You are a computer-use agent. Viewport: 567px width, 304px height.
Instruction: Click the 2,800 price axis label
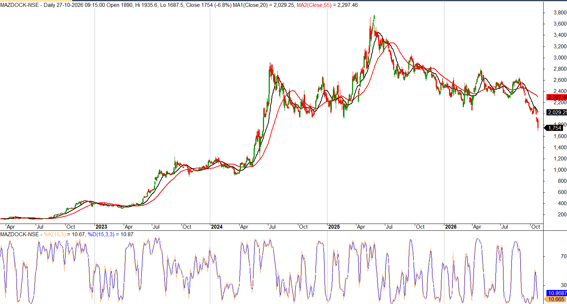click(x=560, y=69)
